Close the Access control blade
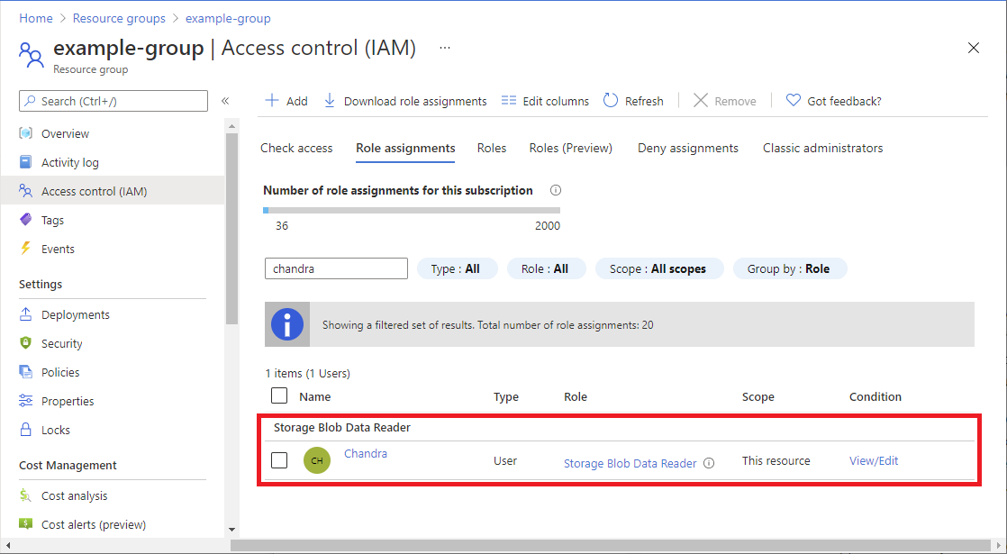 coord(974,48)
